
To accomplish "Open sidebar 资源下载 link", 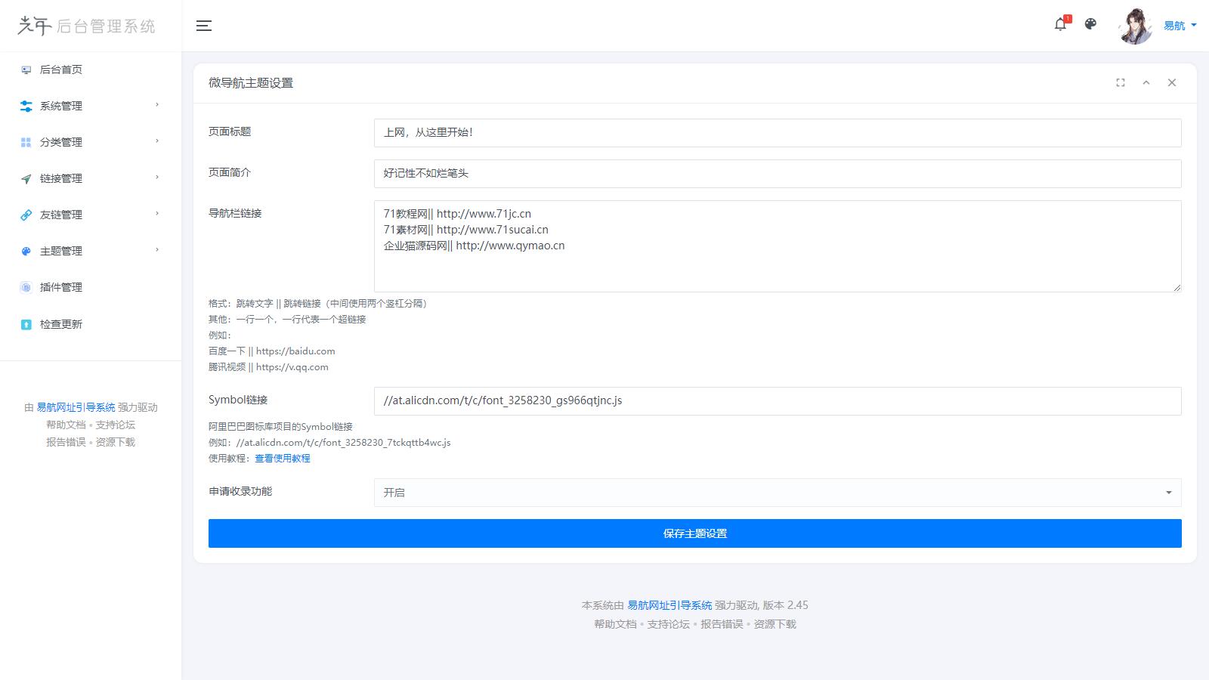I will click(x=116, y=442).
